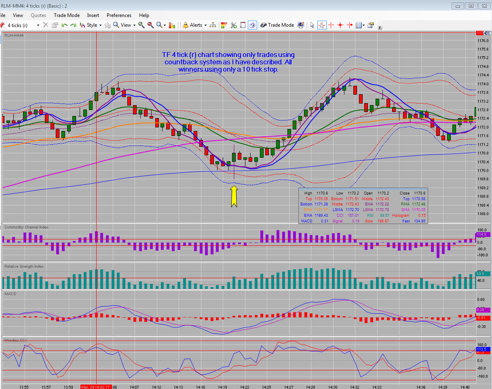Click the 1168.0 price axis label
492x389 pixels.
click(x=483, y=214)
